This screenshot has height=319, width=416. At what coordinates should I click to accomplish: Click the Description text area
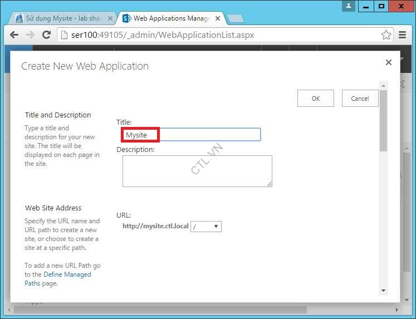coord(197,171)
